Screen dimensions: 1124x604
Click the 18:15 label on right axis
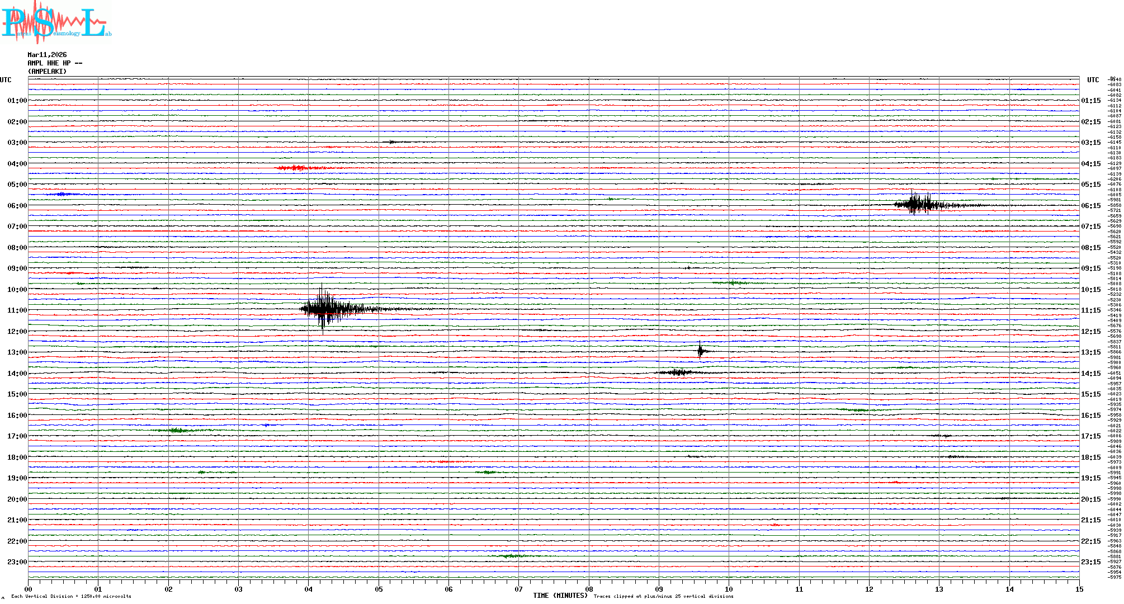(x=1090, y=457)
